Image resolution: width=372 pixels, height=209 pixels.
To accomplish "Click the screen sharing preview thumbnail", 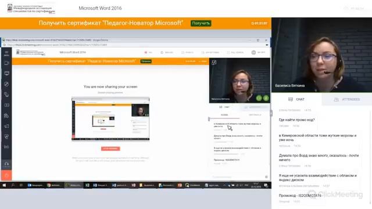I will pyautogui.click(x=110, y=118).
